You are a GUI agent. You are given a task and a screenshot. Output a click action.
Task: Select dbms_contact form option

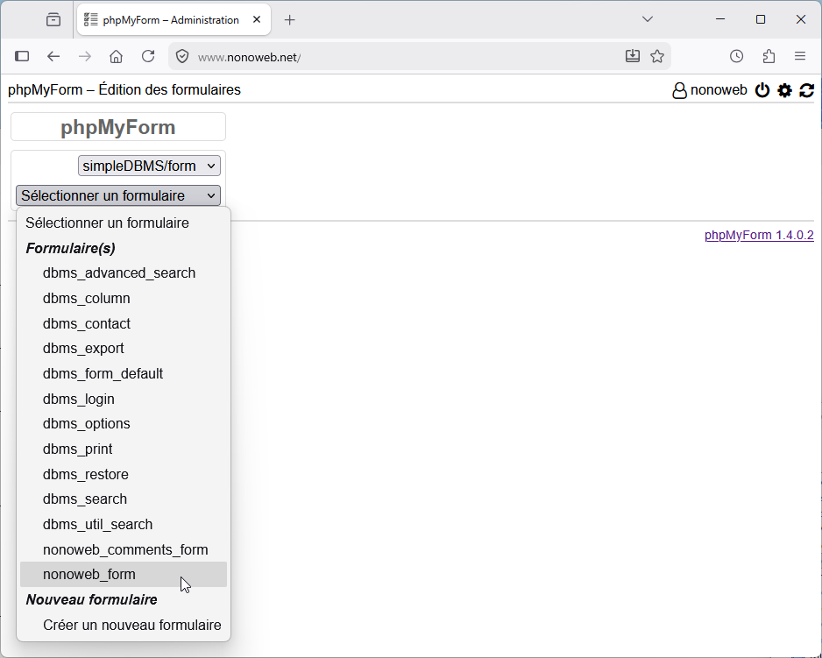tap(124, 323)
